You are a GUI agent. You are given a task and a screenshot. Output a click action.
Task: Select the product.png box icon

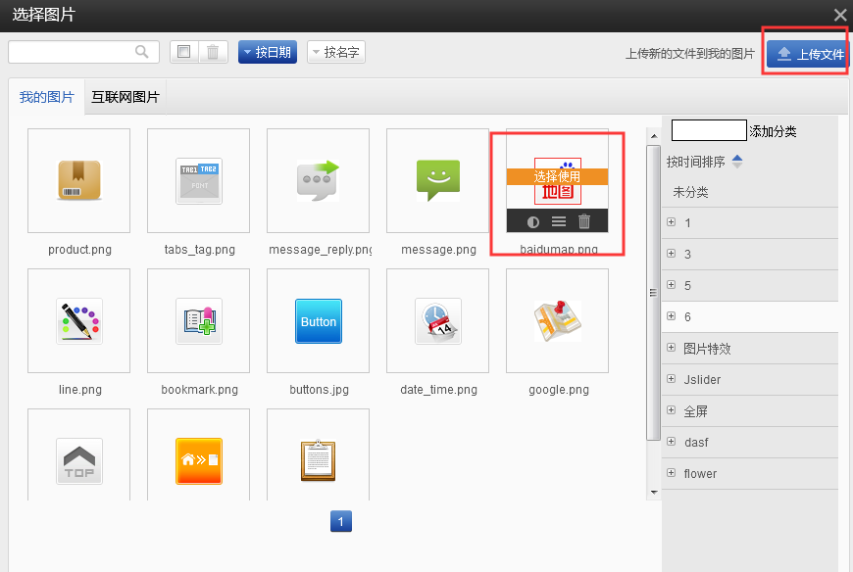79,180
